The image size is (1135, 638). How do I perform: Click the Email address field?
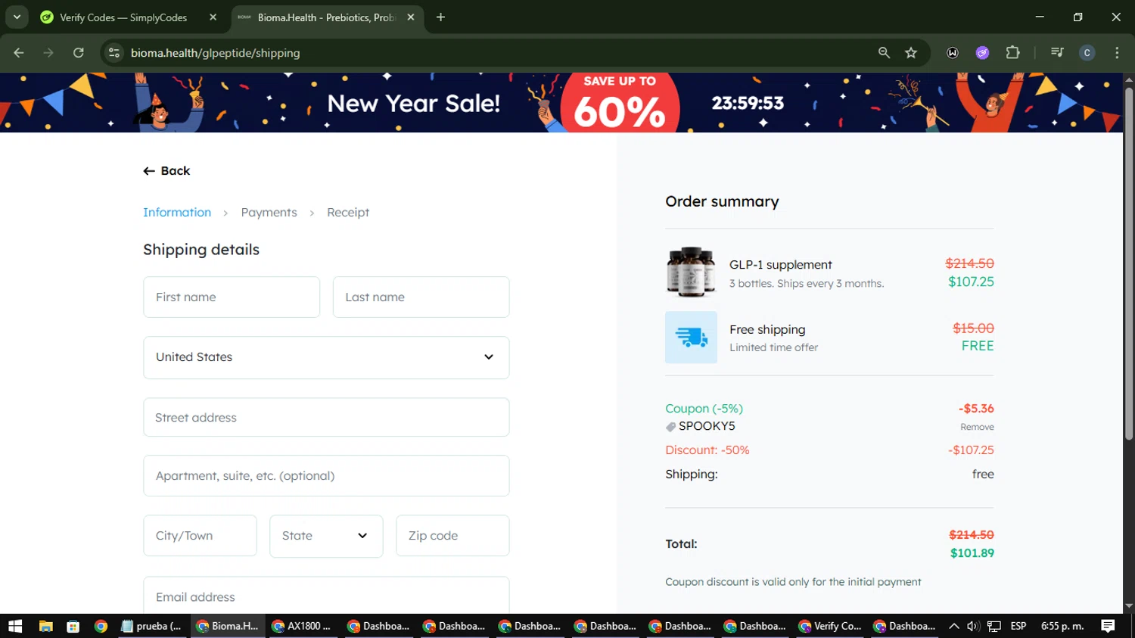click(x=326, y=596)
